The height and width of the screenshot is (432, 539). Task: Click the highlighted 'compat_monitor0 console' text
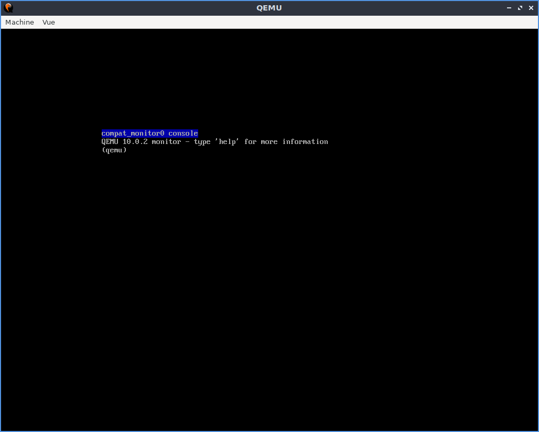pyautogui.click(x=149, y=133)
